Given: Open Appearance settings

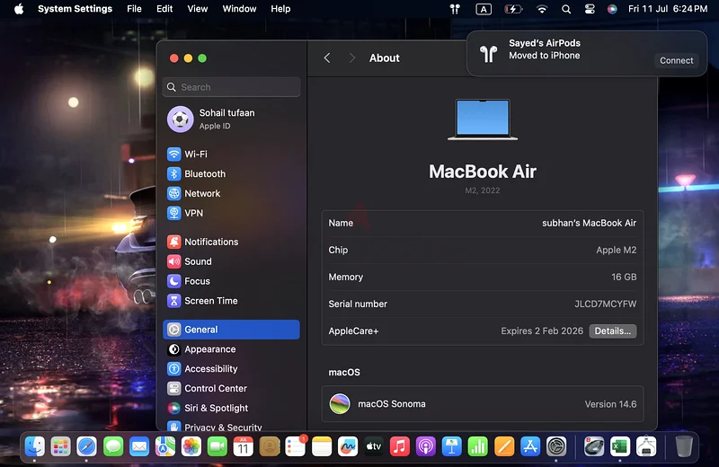Looking at the screenshot, I should point(231,349).
